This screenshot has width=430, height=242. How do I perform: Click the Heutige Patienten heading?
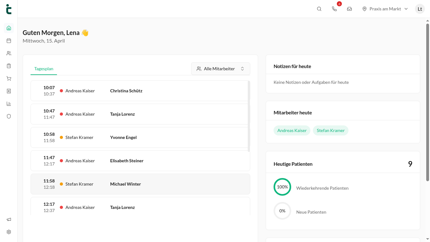click(x=293, y=164)
